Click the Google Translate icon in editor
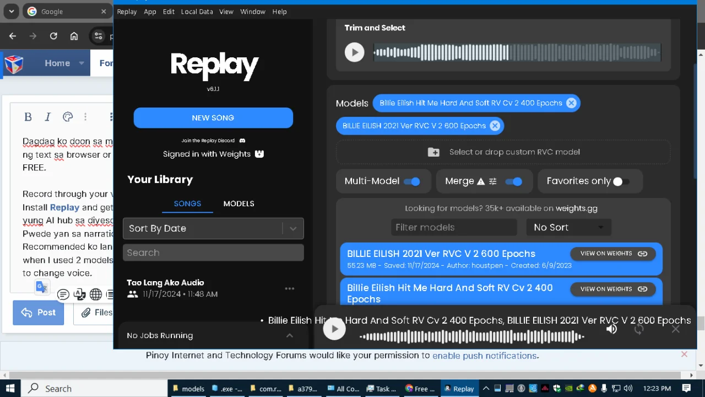705x397 pixels. (x=42, y=287)
